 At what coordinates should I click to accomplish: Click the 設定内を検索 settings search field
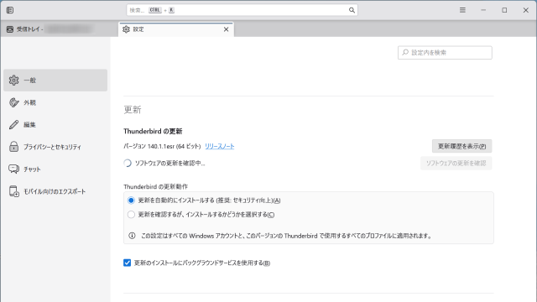pos(445,53)
